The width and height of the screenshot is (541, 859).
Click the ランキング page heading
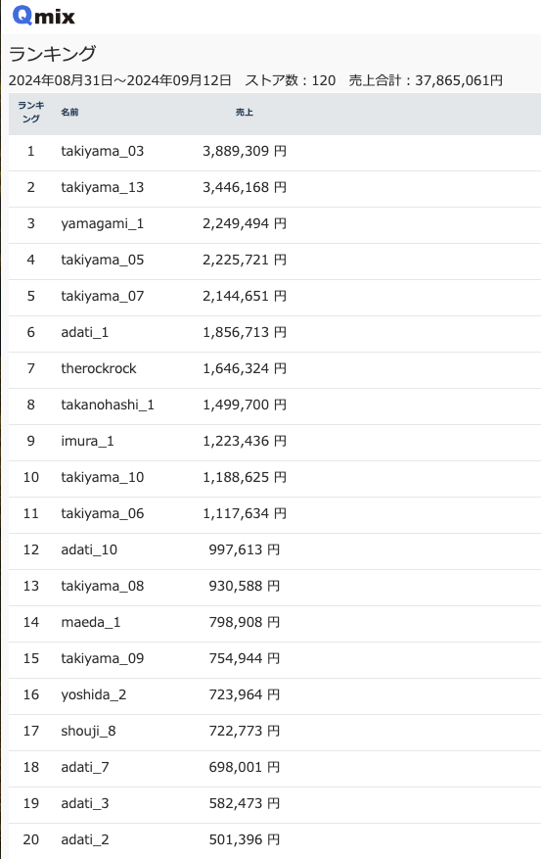click(x=53, y=54)
